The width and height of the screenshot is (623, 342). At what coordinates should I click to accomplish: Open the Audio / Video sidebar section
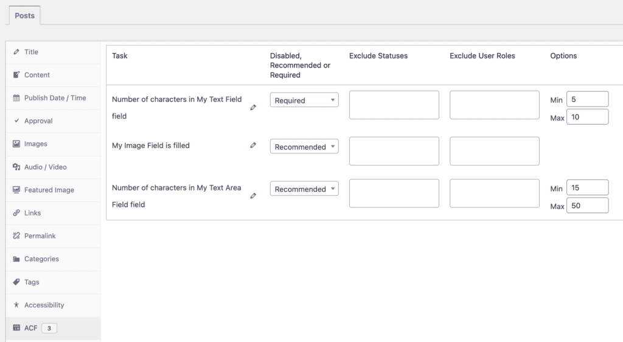(45, 167)
